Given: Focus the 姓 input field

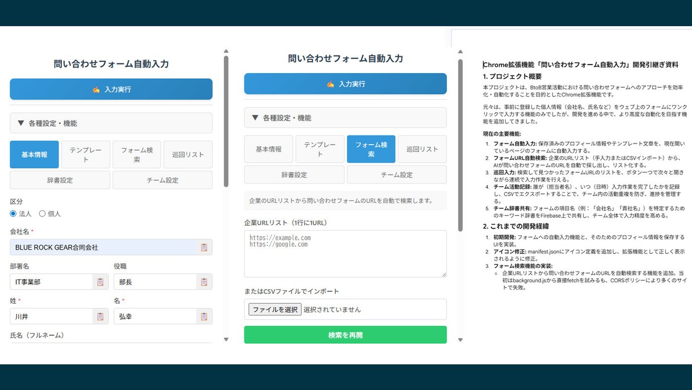Looking at the screenshot, I should (x=51, y=316).
